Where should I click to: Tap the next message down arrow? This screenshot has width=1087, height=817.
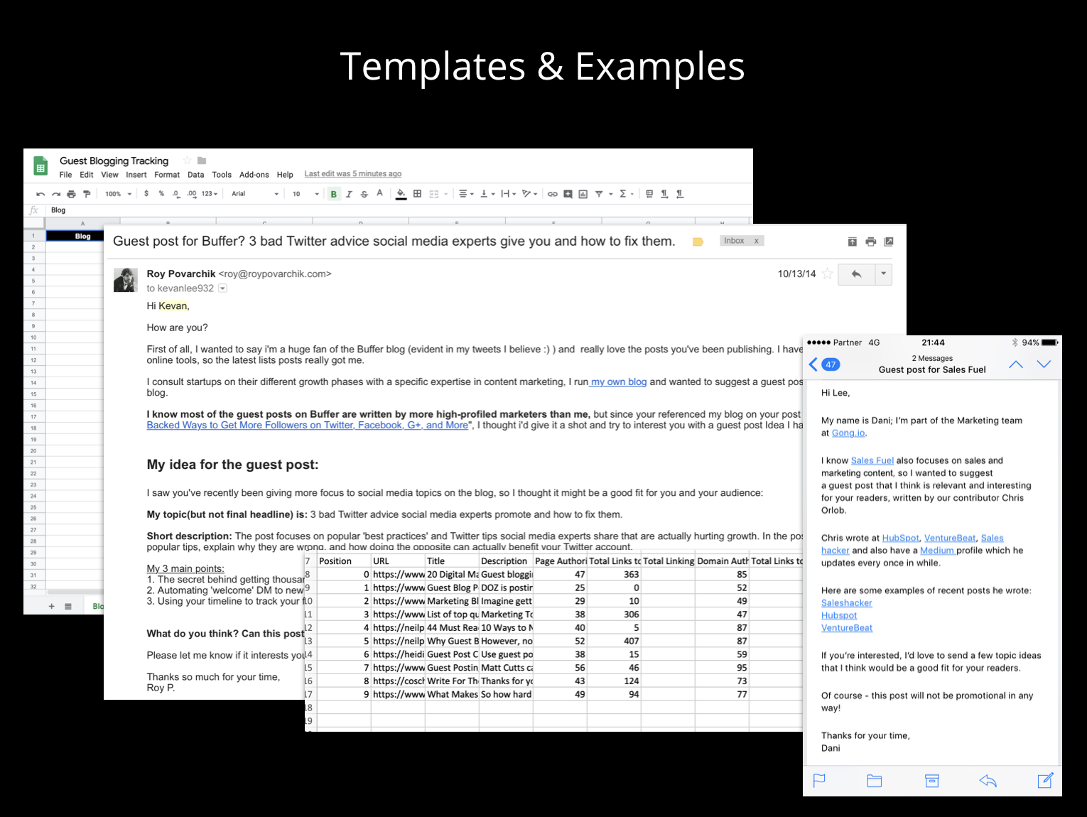[1044, 364]
